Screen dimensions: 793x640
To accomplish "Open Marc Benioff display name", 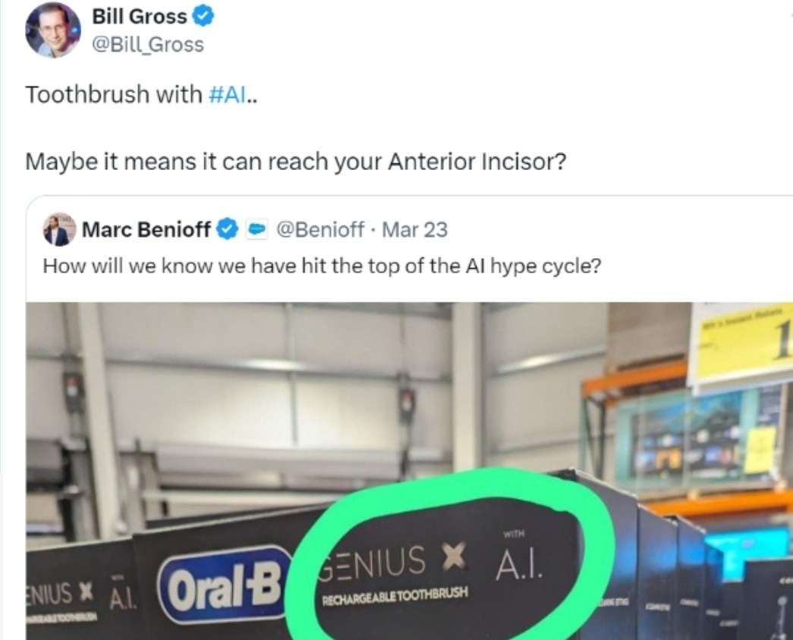I will 146,230.
